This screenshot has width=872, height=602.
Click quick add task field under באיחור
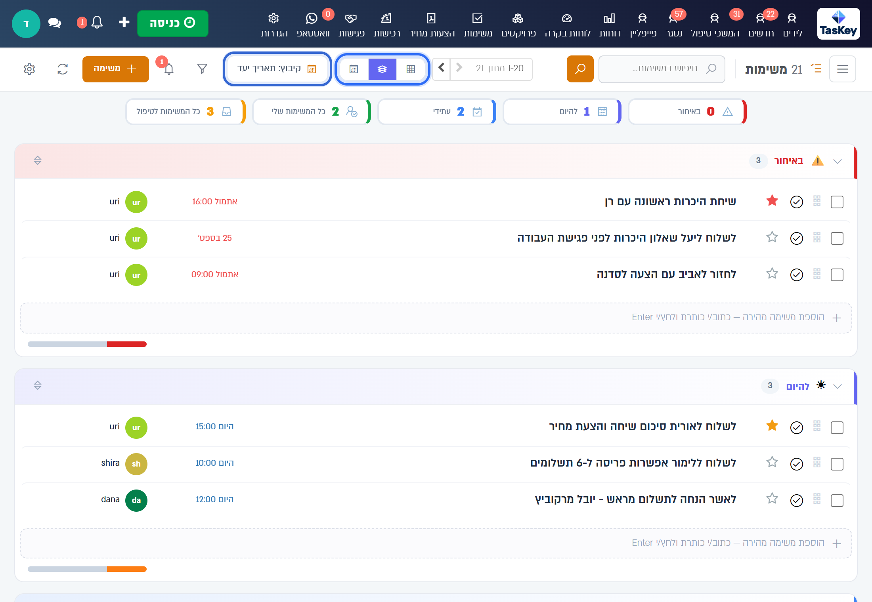(x=436, y=318)
